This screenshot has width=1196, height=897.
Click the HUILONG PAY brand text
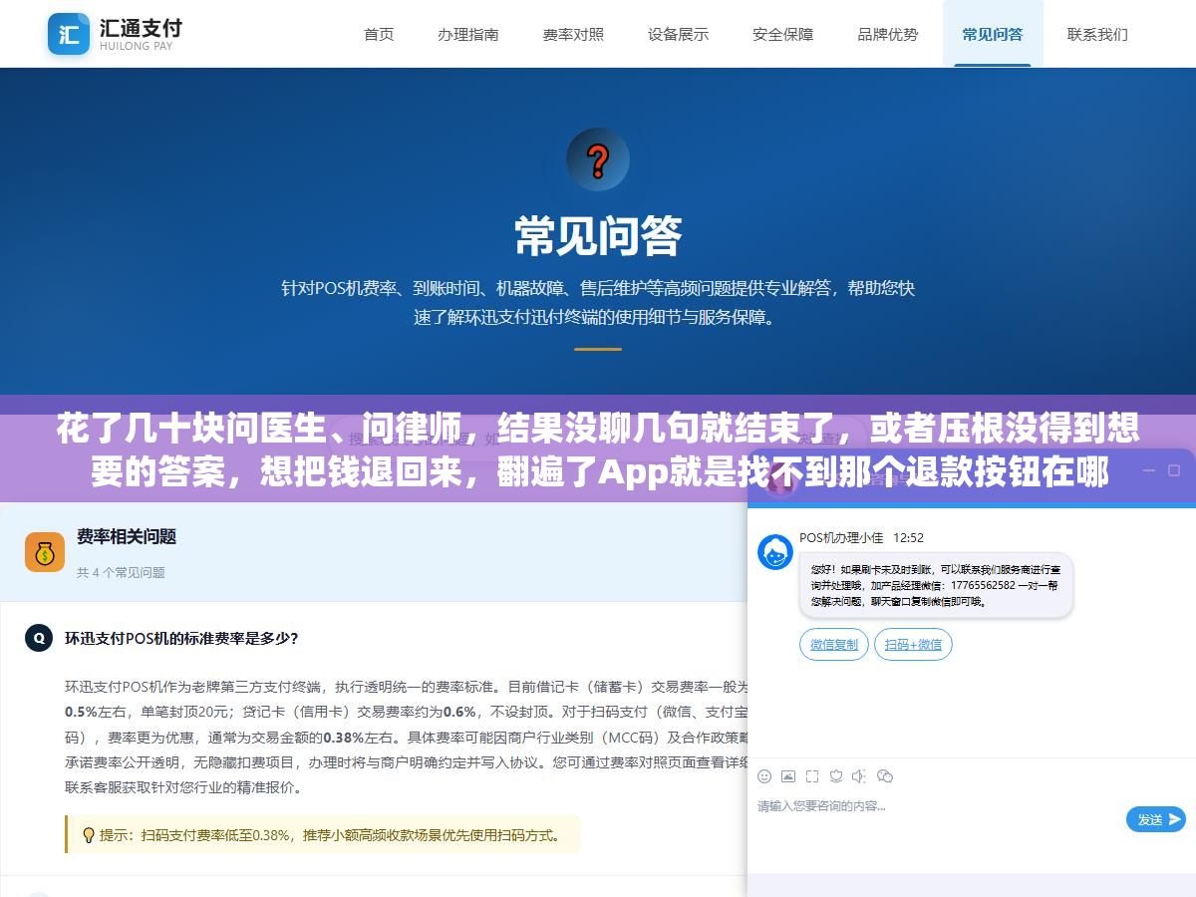click(x=137, y=46)
